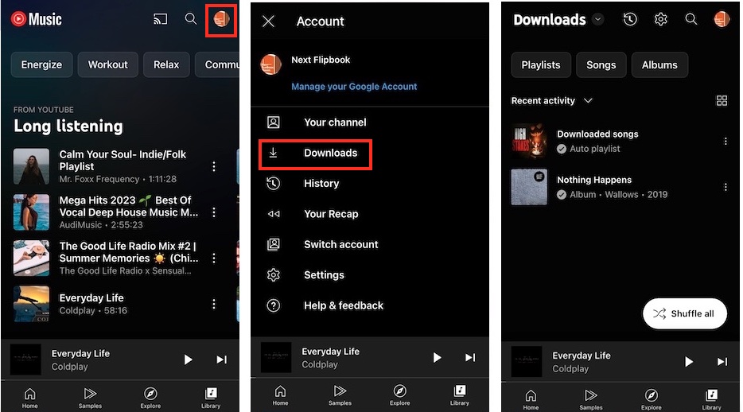Open options for Calm Your Soul playlist
The width and height of the screenshot is (743, 412).
pyautogui.click(x=214, y=166)
